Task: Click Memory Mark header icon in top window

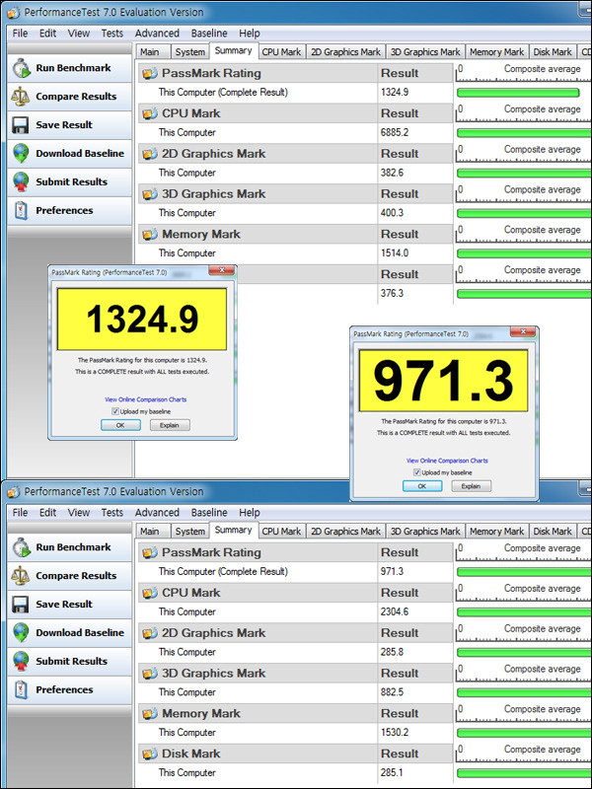Action: [x=150, y=235]
